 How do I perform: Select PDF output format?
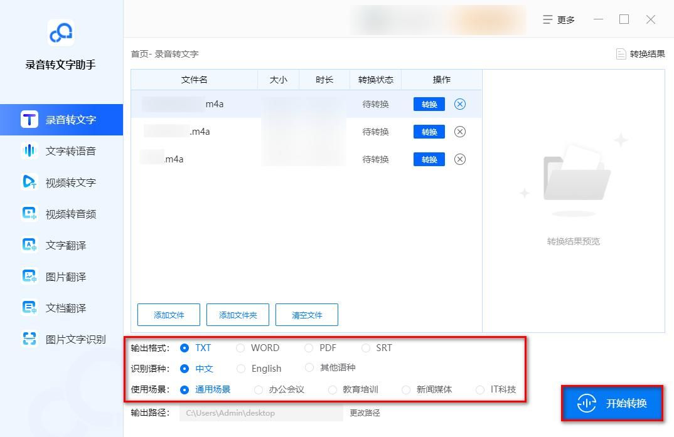320,348
